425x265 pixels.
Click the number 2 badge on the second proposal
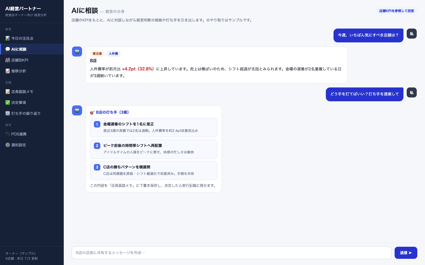pos(97,146)
